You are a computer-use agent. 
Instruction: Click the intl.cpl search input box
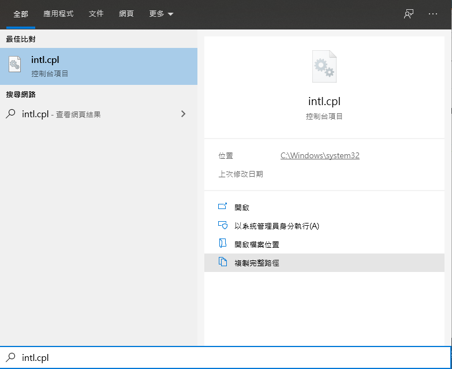[226, 357]
